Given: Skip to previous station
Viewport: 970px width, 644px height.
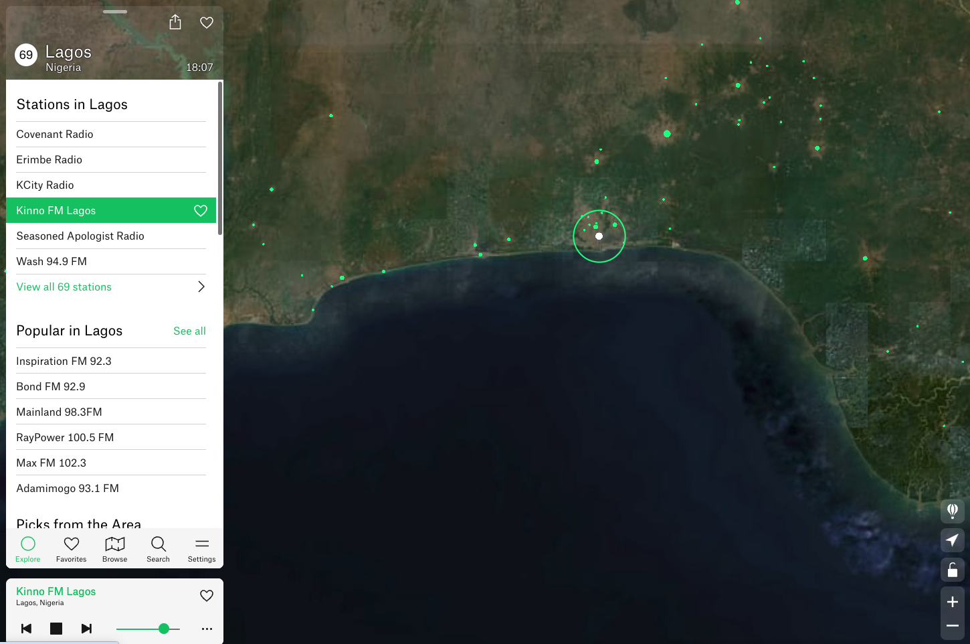Looking at the screenshot, I should pyautogui.click(x=26, y=629).
